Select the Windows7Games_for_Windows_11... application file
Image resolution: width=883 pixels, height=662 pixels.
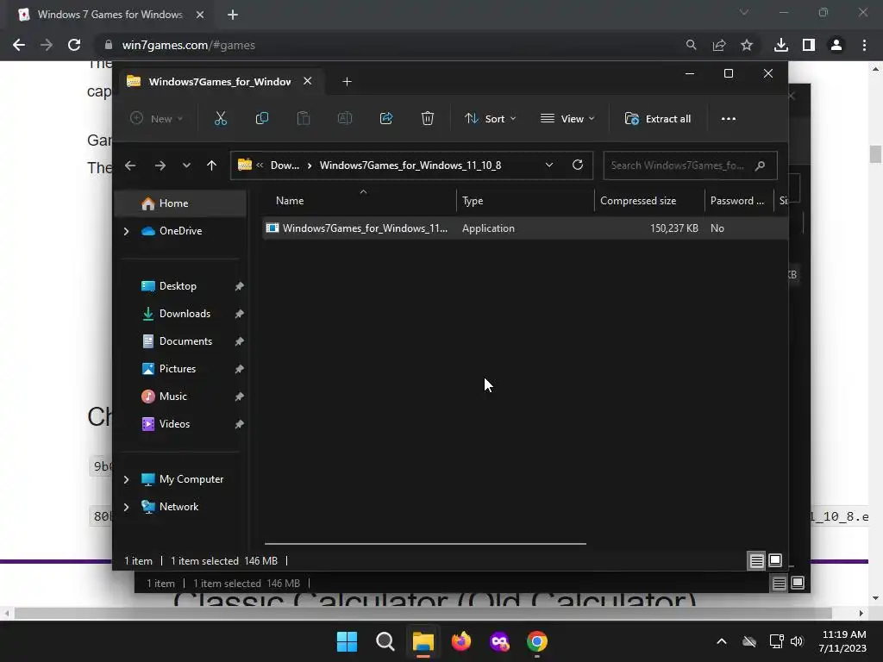click(x=525, y=228)
